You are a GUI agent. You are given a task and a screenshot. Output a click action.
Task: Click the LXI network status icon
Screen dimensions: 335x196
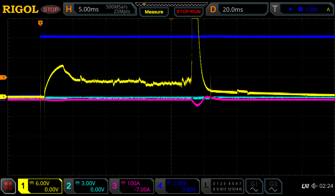pyautogui.click(x=305, y=186)
